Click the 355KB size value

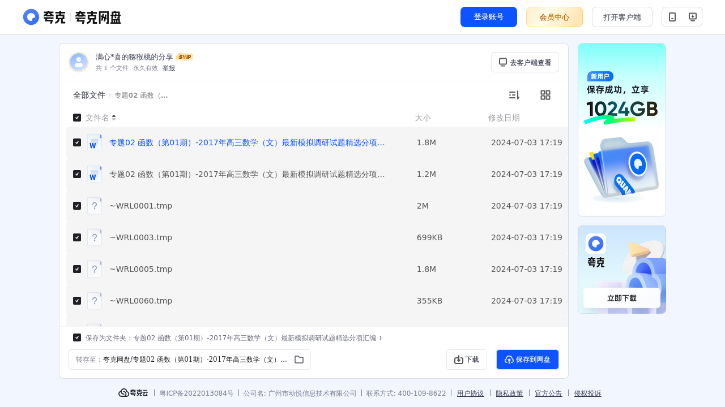[429, 301]
